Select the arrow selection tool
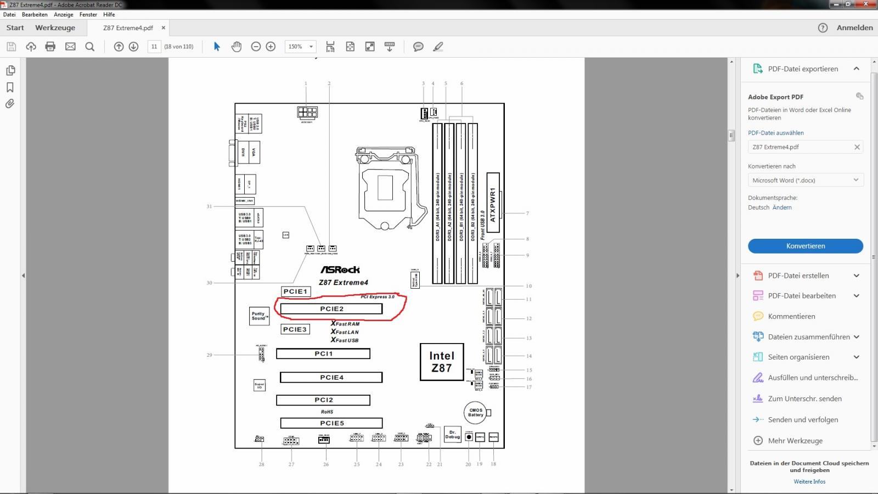 click(217, 47)
